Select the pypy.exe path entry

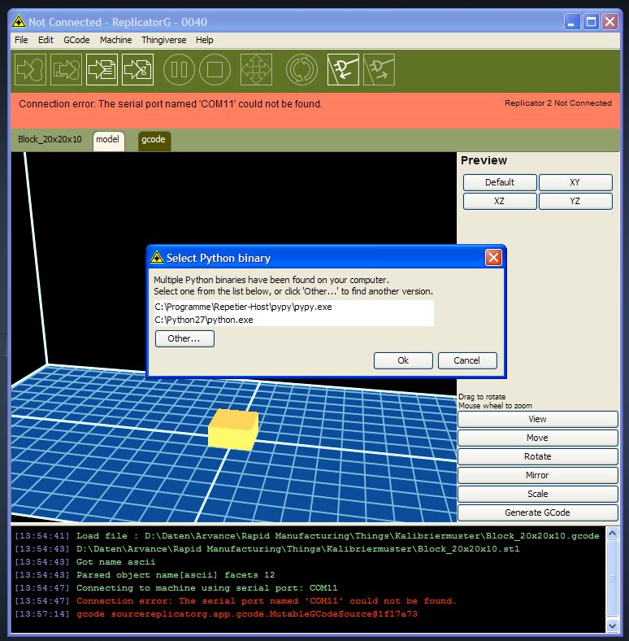tap(293, 307)
